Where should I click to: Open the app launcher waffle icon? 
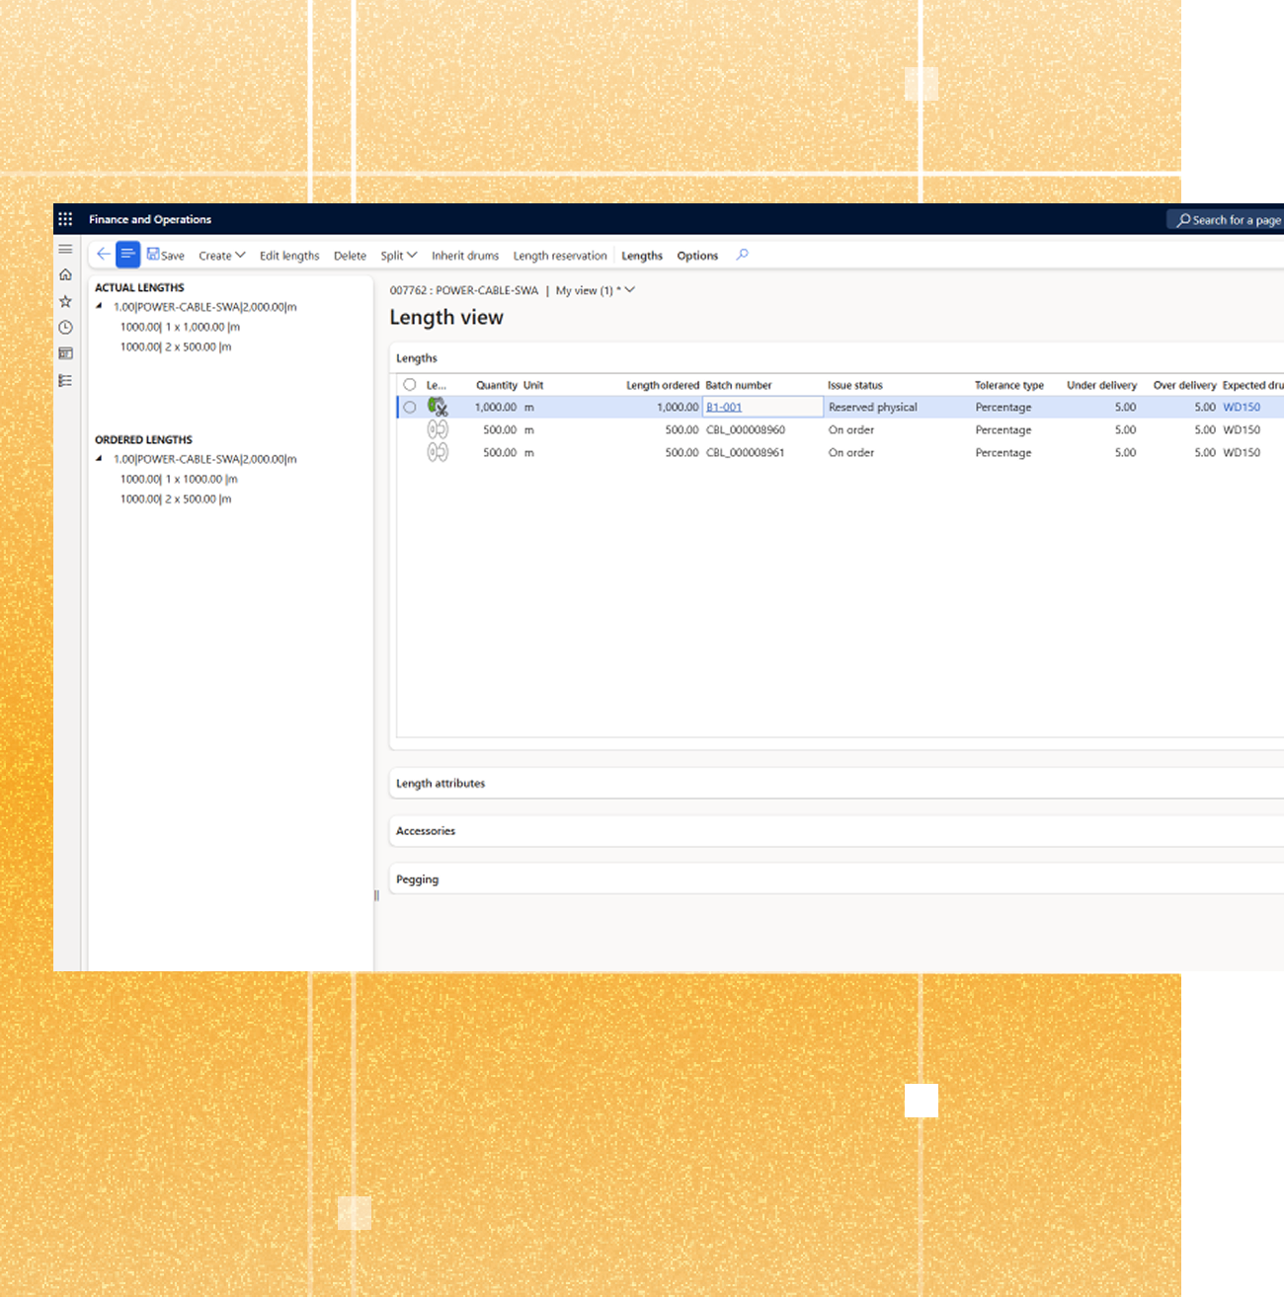[65, 219]
